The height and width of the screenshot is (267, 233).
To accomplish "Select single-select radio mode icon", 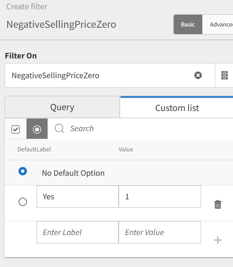I will 37,129.
